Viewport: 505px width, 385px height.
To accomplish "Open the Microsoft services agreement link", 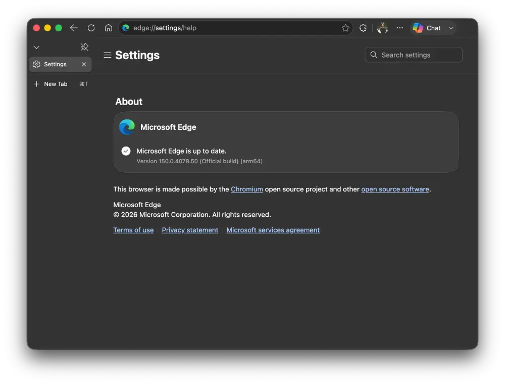I will [273, 230].
